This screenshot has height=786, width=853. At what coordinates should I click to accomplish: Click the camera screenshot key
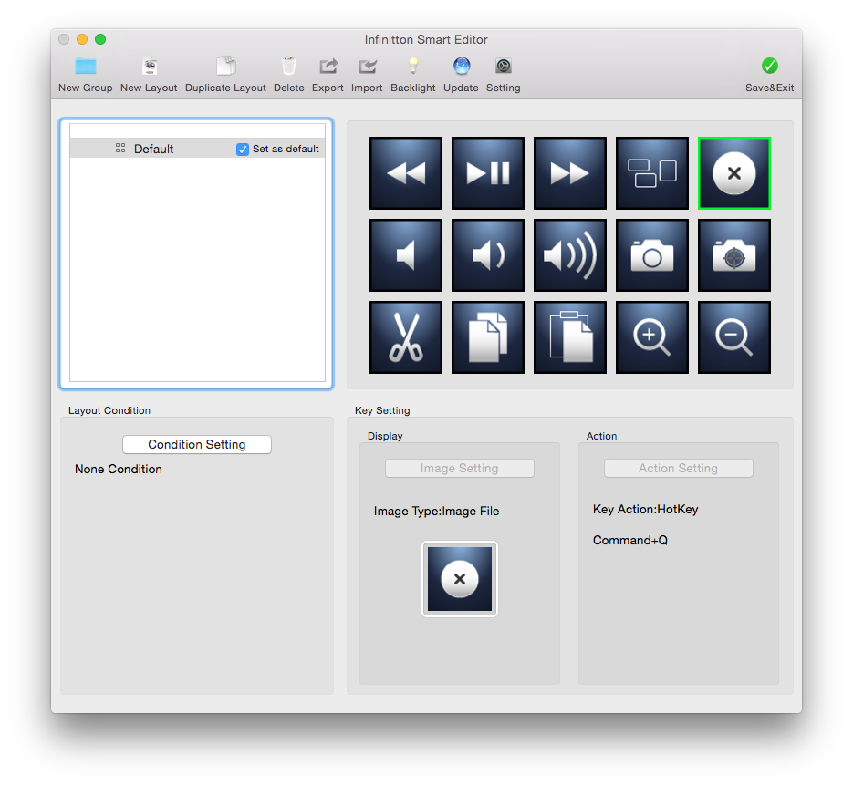[x=652, y=255]
